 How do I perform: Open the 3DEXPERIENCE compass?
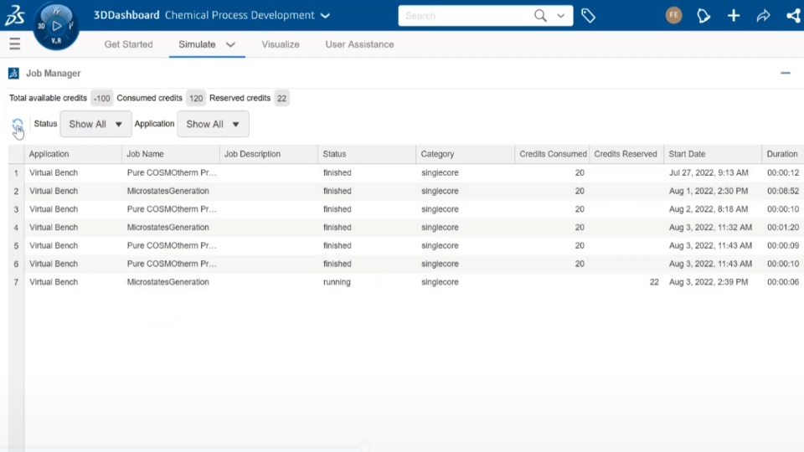coord(56,25)
